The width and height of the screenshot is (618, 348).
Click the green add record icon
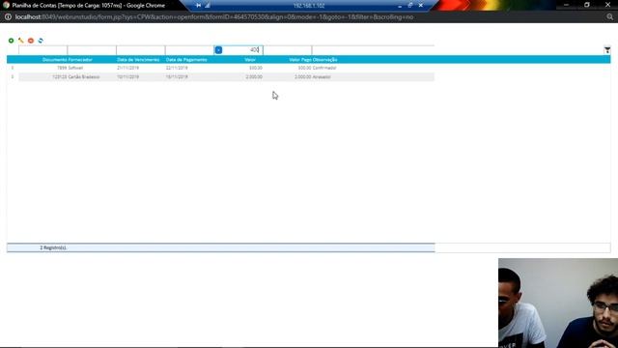[x=11, y=41]
